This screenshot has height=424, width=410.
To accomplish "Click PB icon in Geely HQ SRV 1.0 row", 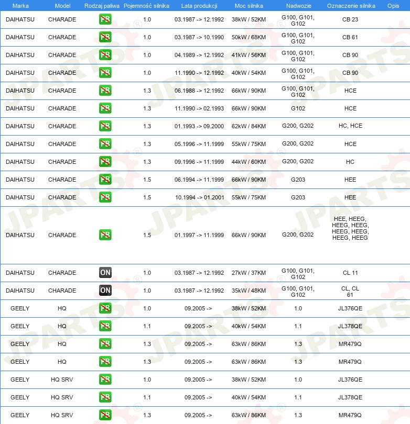I will pos(105,380).
